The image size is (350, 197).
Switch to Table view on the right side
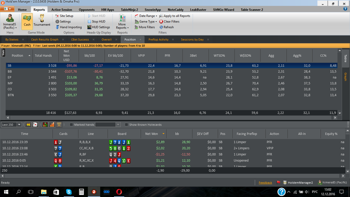tap(345, 58)
